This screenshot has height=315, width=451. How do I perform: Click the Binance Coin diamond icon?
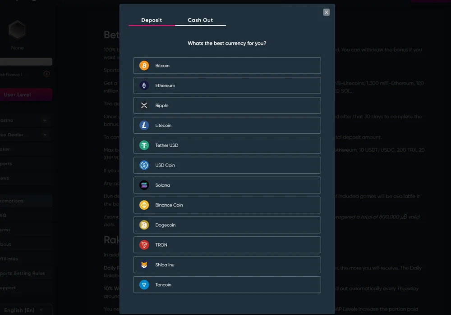coord(144,205)
